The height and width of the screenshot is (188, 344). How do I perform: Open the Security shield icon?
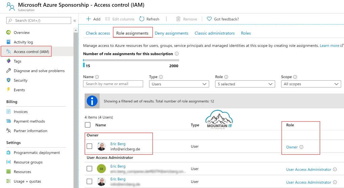pyautogui.click(x=9, y=80)
